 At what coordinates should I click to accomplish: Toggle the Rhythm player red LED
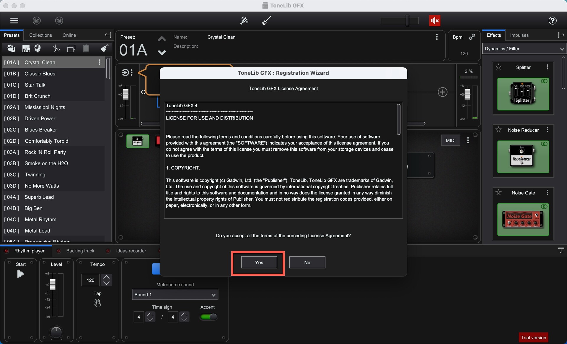(6, 251)
